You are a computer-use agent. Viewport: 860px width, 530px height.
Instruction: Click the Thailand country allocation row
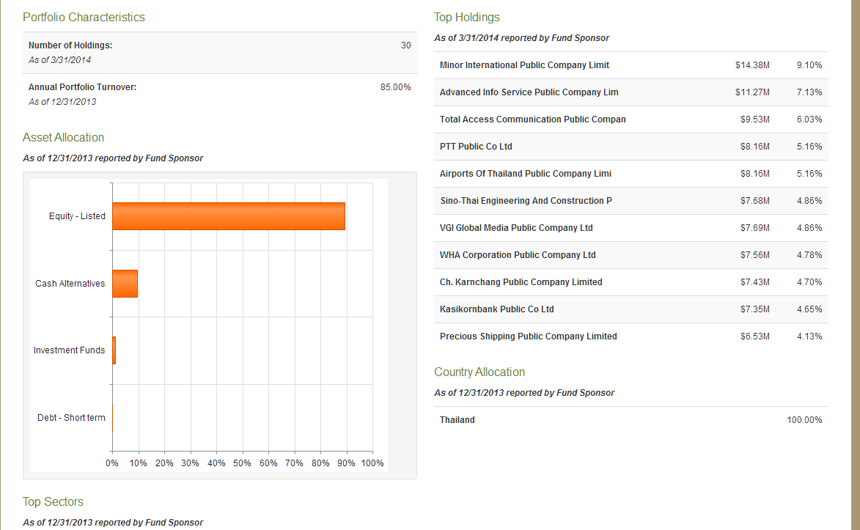coord(631,420)
